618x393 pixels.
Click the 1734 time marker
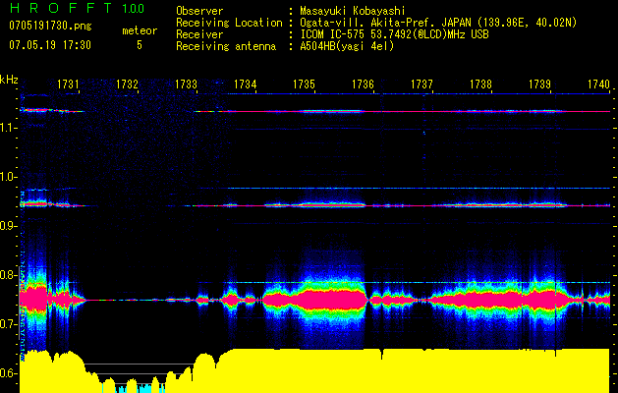(x=246, y=84)
